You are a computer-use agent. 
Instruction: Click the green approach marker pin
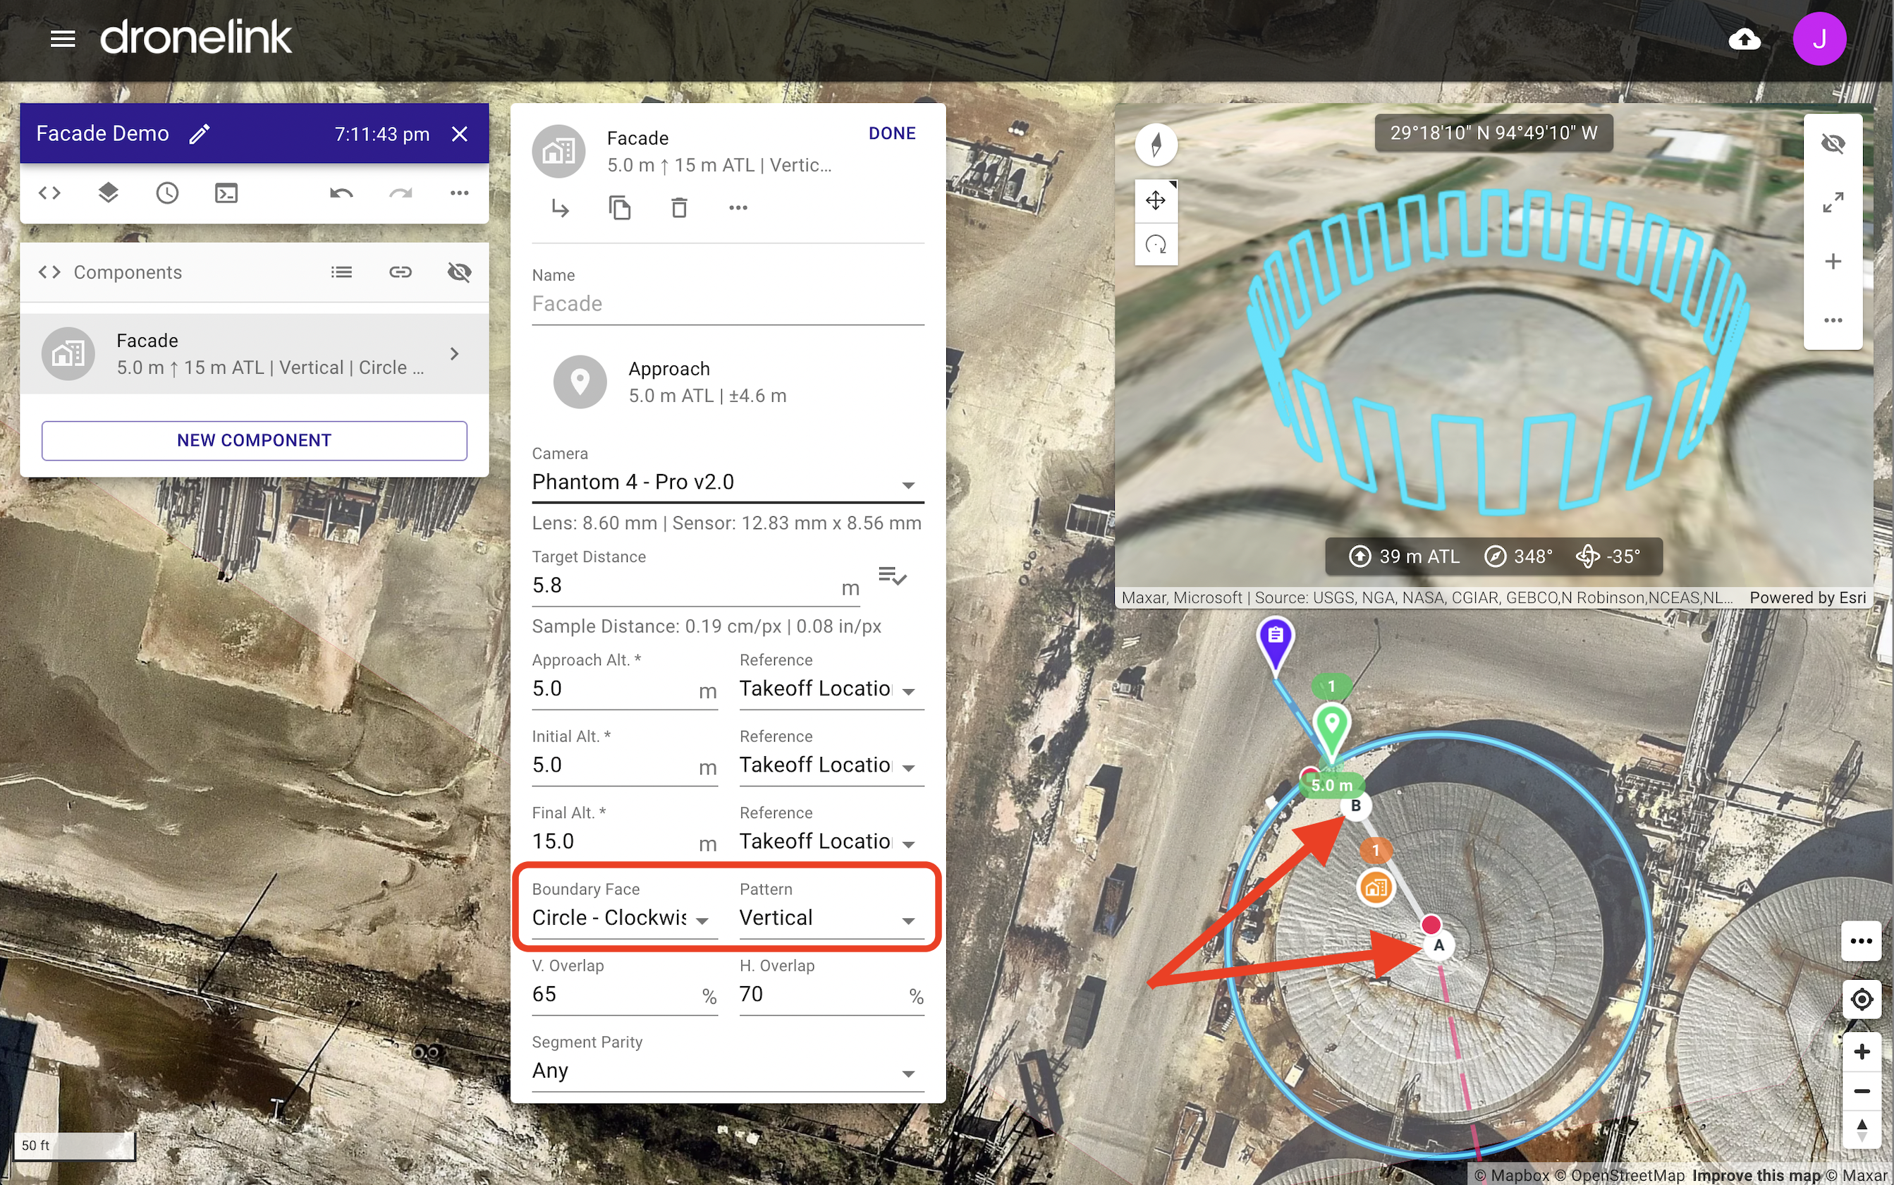point(1331,729)
